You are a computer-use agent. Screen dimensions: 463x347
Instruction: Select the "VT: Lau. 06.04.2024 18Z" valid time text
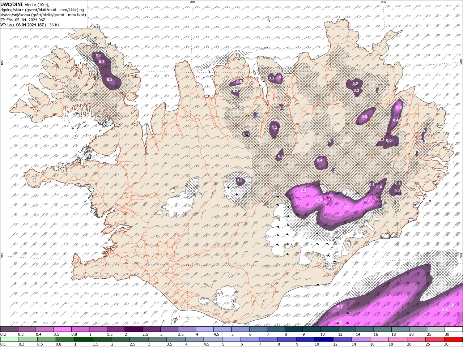[22, 25]
